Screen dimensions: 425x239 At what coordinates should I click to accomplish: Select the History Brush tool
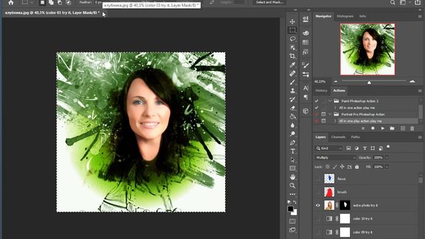tap(292, 100)
